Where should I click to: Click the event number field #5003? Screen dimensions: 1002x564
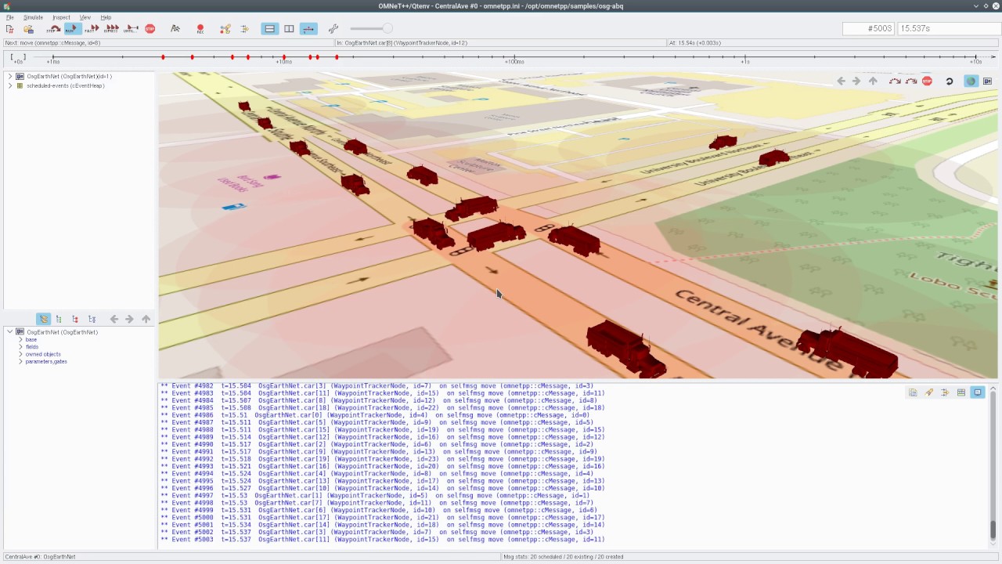[868, 28]
